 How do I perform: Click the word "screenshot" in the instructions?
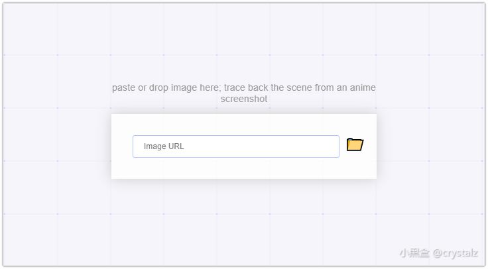[x=244, y=99]
